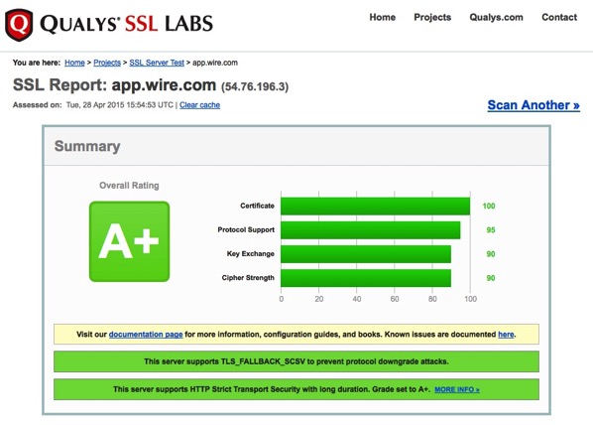Click the Clear cache link
The image size is (593, 425).
199,105
